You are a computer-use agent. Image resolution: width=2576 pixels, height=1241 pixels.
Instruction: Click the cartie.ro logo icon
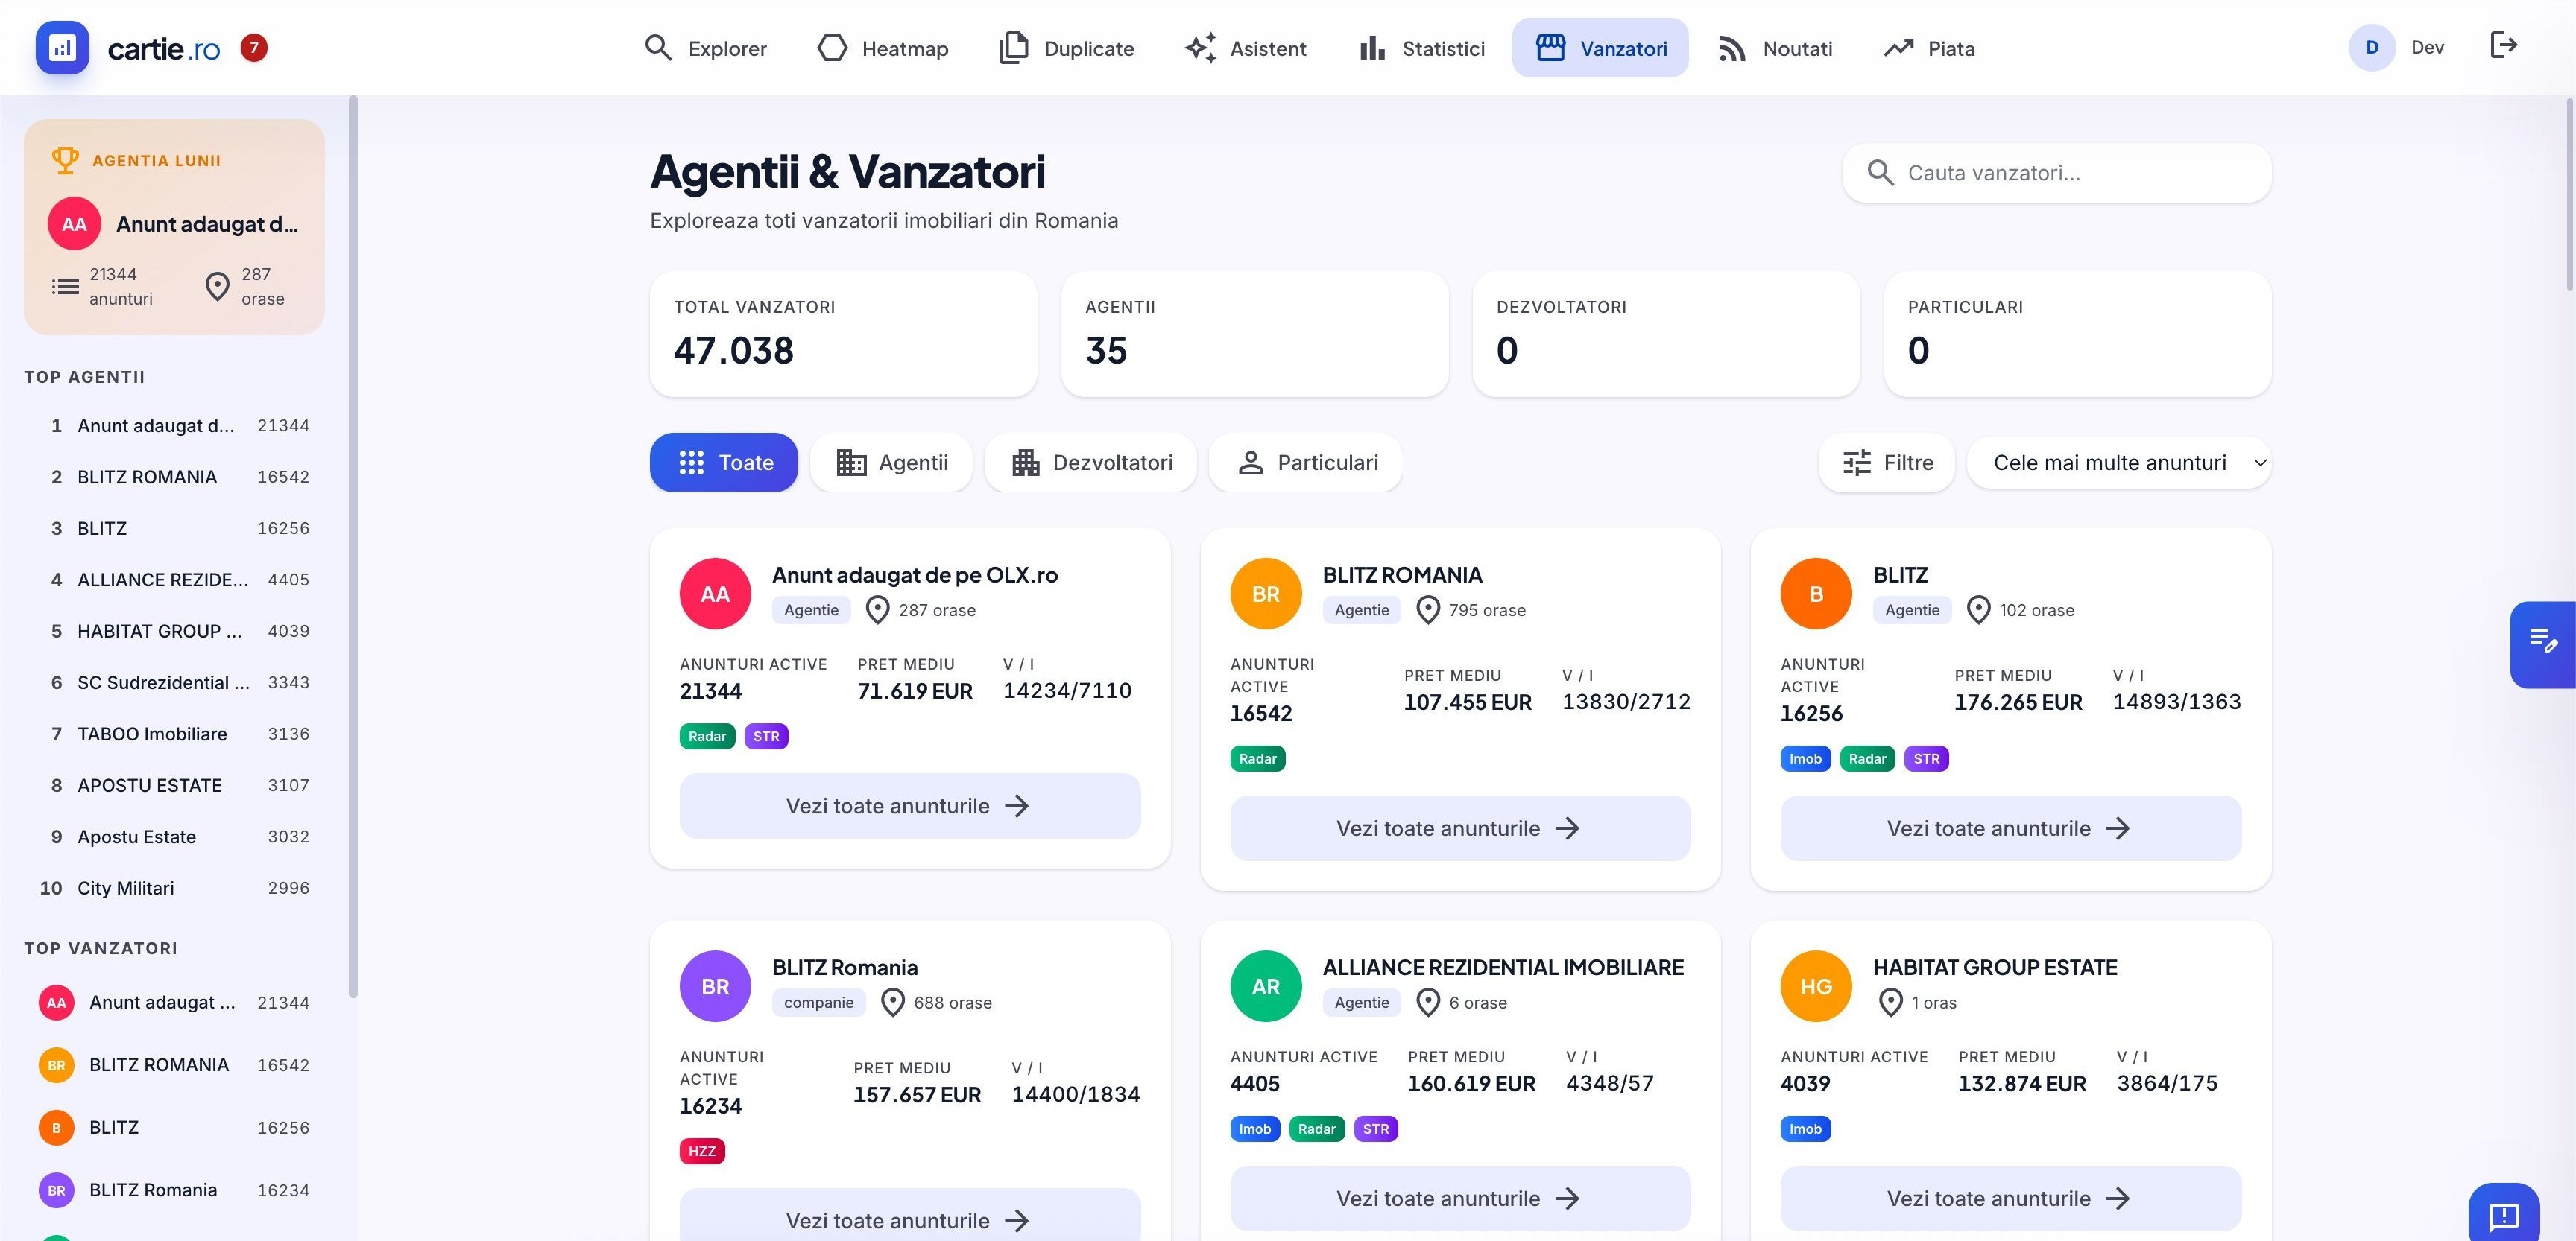tap(62, 47)
